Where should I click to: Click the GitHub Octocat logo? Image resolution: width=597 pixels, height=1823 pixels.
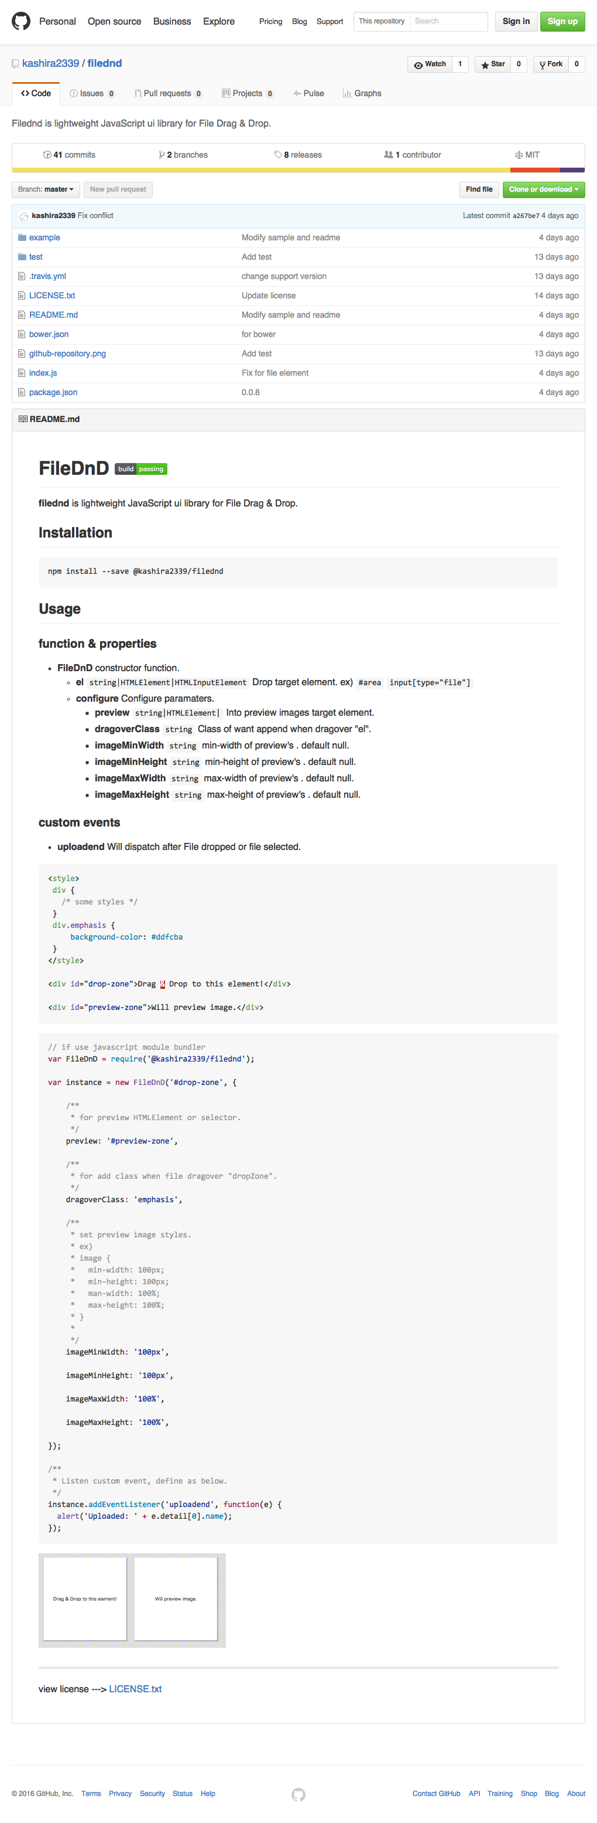(21, 21)
